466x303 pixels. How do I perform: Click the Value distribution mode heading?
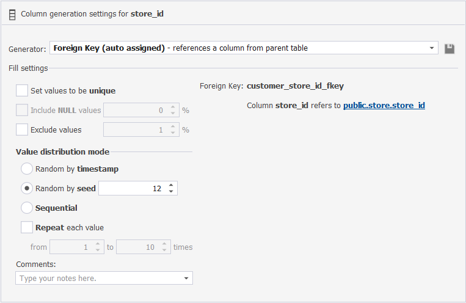tap(62, 151)
